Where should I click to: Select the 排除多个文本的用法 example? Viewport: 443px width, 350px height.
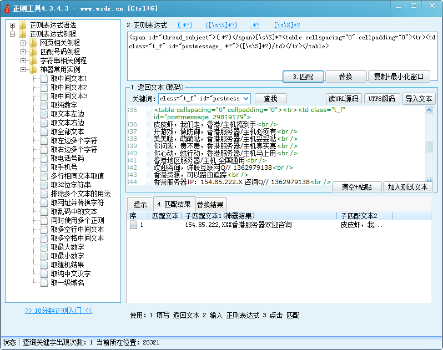tap(80, 194)
